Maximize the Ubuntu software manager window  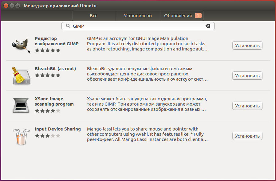[x=18, y=6]
